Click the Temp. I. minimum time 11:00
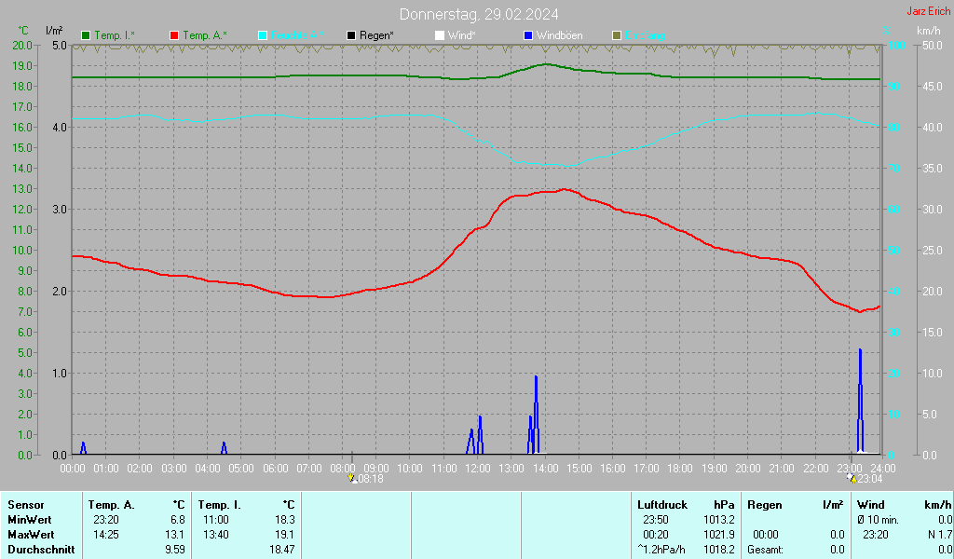The width and height of the screenshot is (954, 559). click(x=216, y=520)
